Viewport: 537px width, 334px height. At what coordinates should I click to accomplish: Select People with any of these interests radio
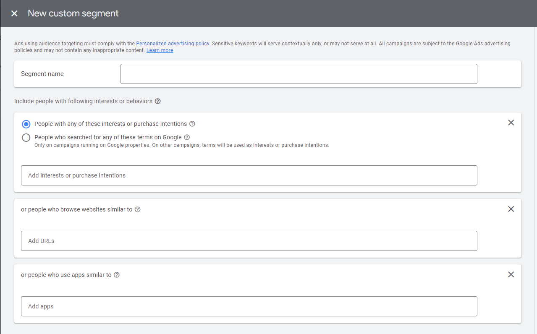pos(26,124)
